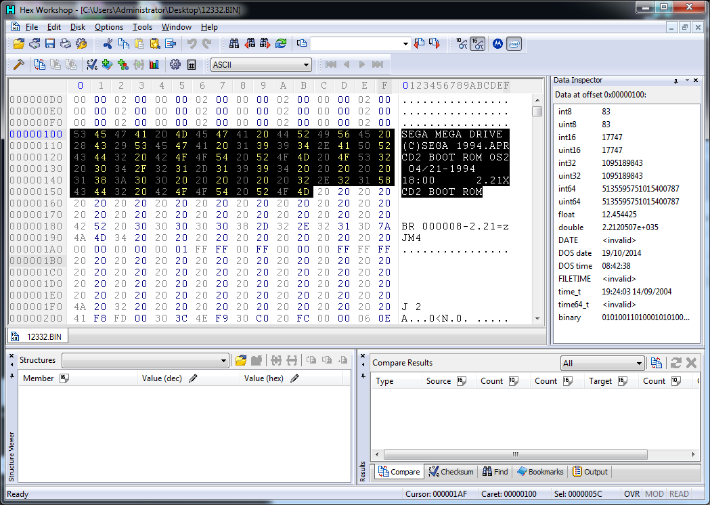Image resolution: width=710 pixels, height=505 pixels.
Task: Click the Open Drive toolbar icon
Action: click(35, 43)
